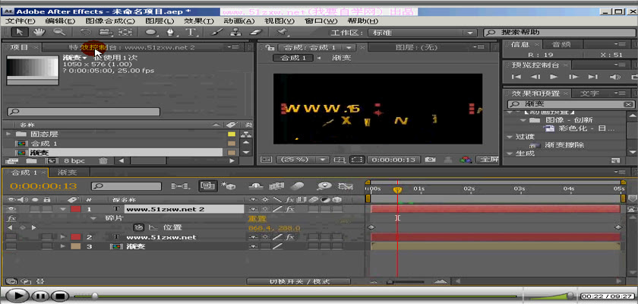Toggle region of interest icon in viewer
Screen dimensions: 638x304
[357, 160]
